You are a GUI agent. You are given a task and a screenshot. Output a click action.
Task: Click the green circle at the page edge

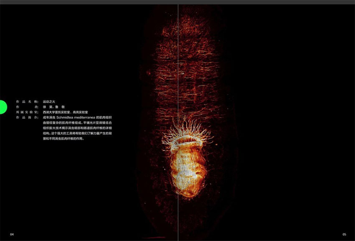coord(3,107)
